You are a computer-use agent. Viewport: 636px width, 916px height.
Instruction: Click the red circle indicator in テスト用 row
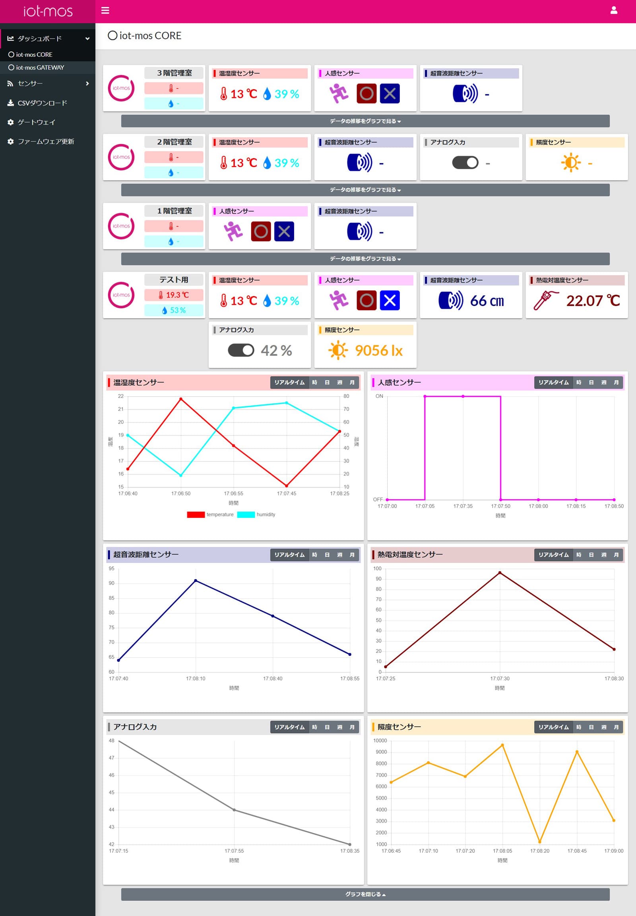366,301
